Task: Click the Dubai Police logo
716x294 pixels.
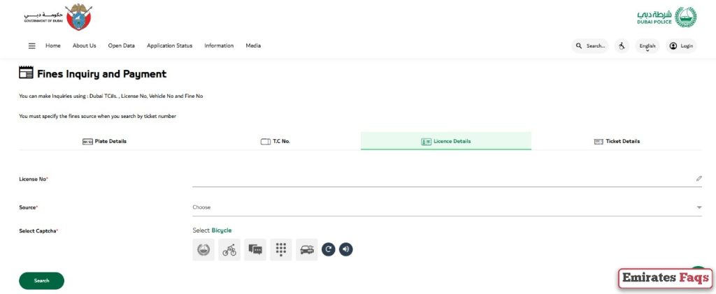Action: pyautogui.click(x=666, y=17)
